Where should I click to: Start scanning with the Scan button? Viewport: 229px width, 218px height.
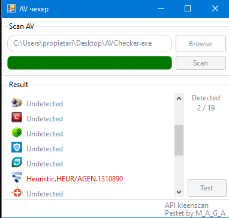201,63
